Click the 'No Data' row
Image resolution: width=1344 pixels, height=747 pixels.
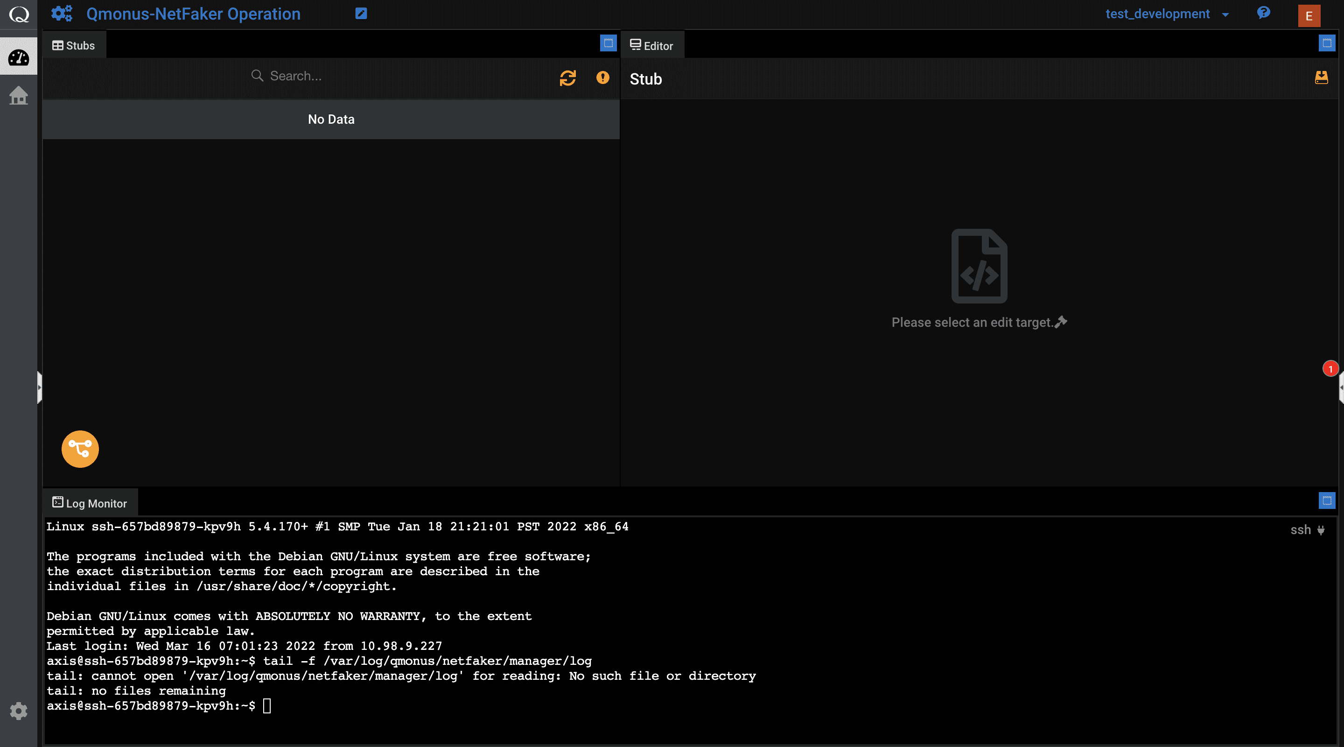[331, 120]
